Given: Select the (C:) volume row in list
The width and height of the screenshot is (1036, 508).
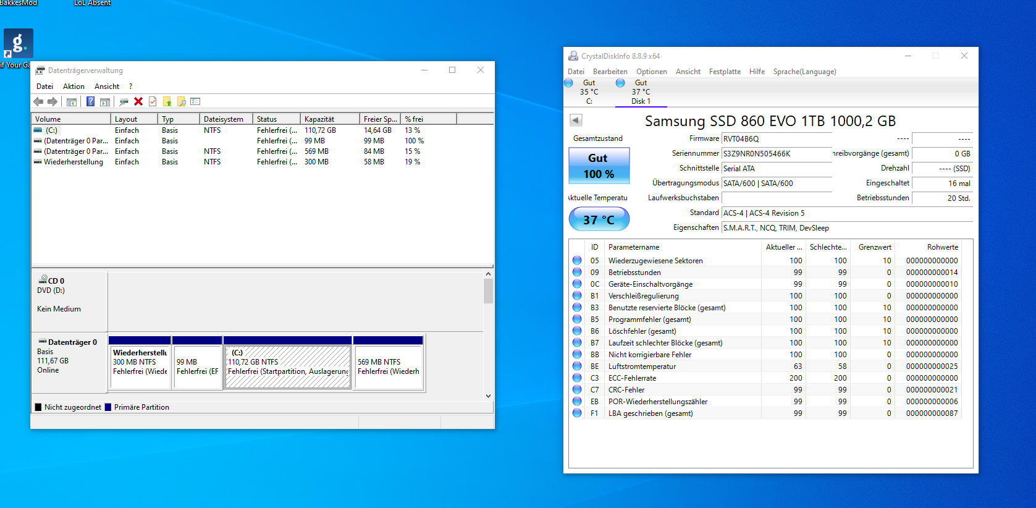Looking at the screenshot, I should coord(263,130).
